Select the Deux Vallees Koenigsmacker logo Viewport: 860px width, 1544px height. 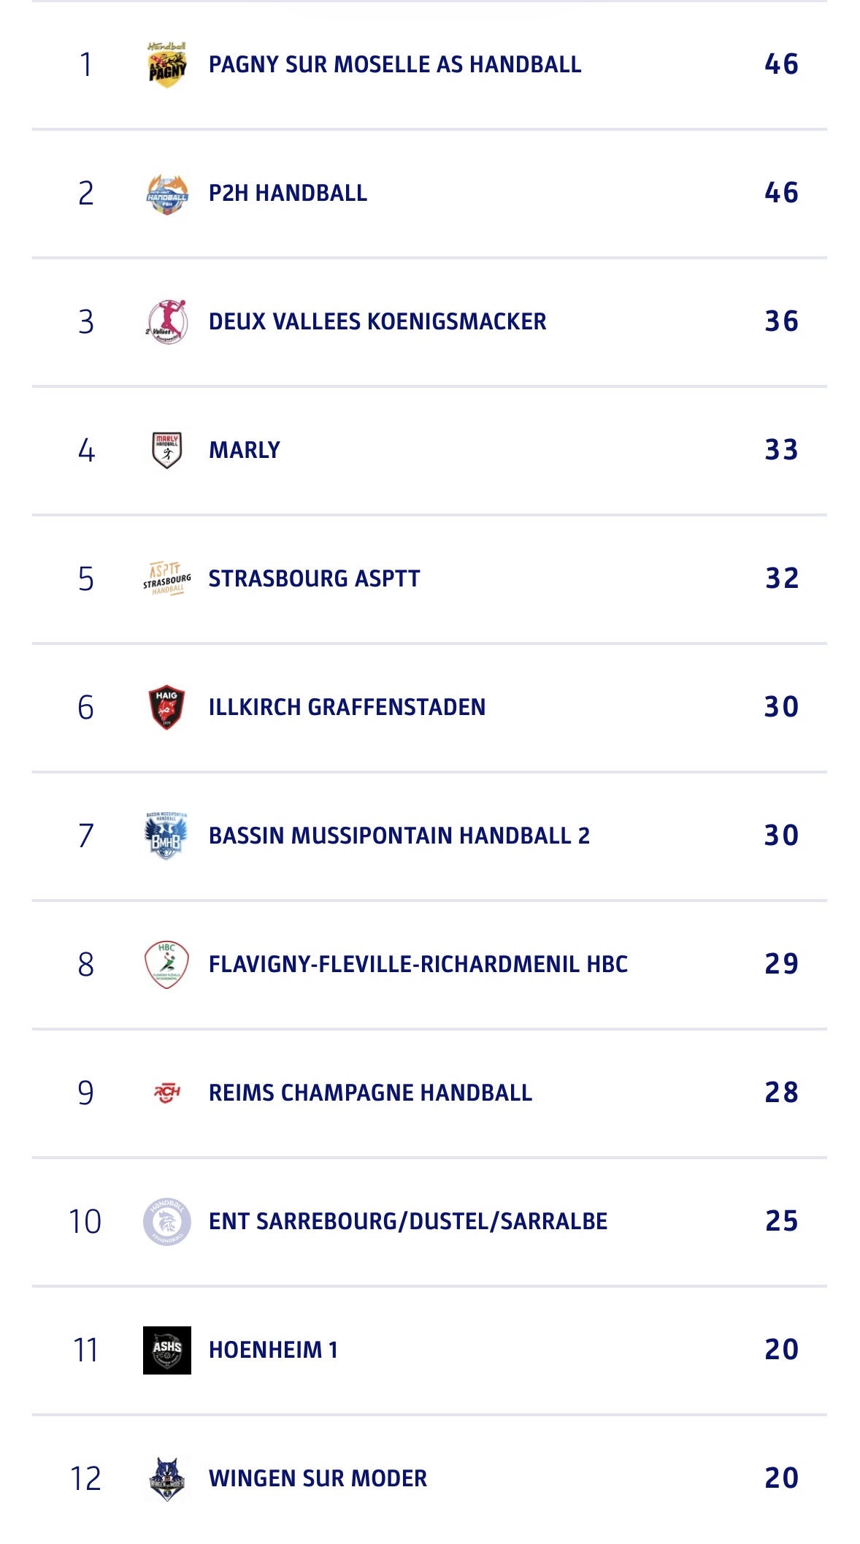(167, 321)
